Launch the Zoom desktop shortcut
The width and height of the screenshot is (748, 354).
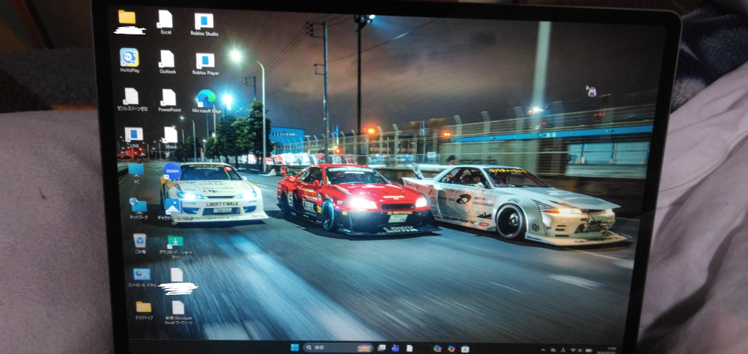pyautogui.click(x=172, y=171)
